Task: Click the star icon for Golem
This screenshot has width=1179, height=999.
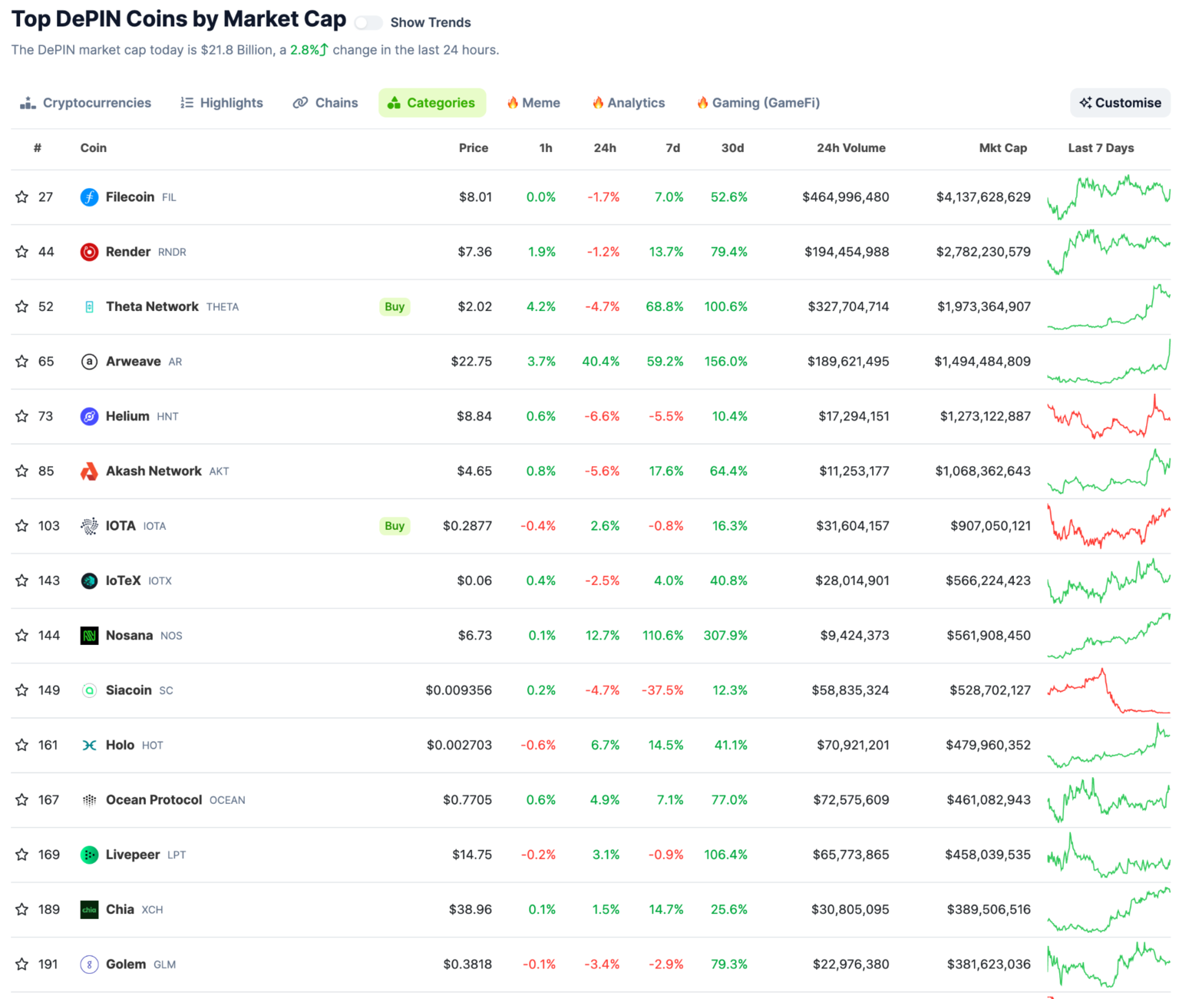Action: click(22, 964)
